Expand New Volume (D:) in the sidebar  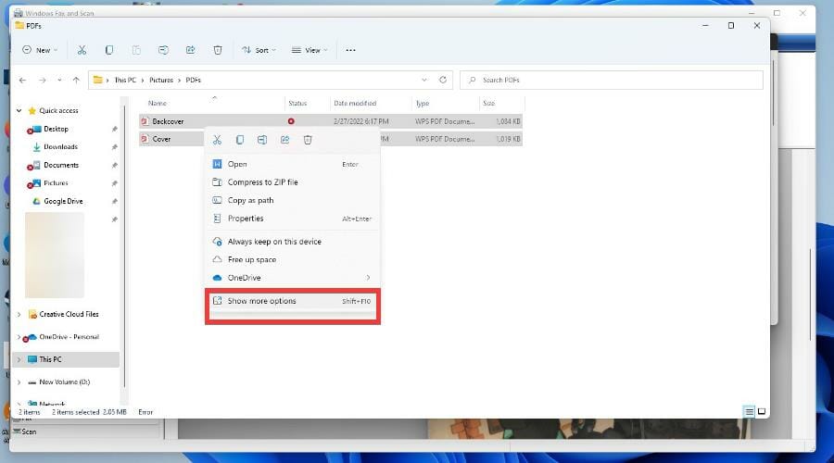coord(19,382)
